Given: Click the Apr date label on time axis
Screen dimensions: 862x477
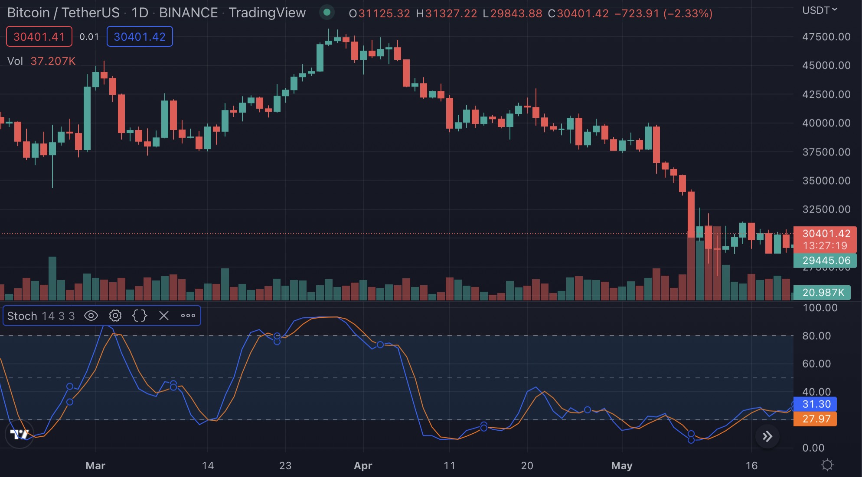Looking at the screenshot, I should 363,466.
